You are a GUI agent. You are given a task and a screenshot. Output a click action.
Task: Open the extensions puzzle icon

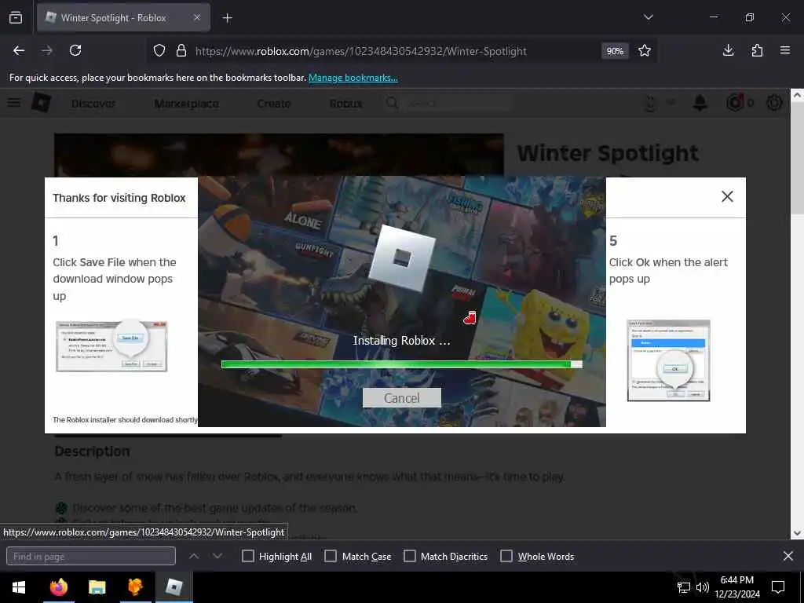click(x=757, y=50)
